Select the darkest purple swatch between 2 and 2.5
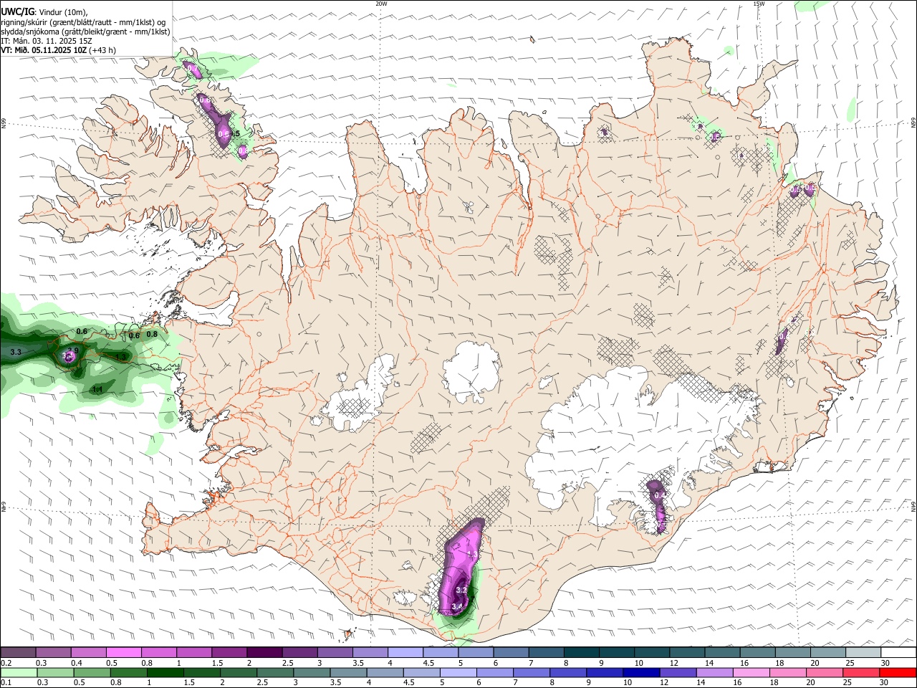This screenshot has height=688, width=917. pos(264,652)
